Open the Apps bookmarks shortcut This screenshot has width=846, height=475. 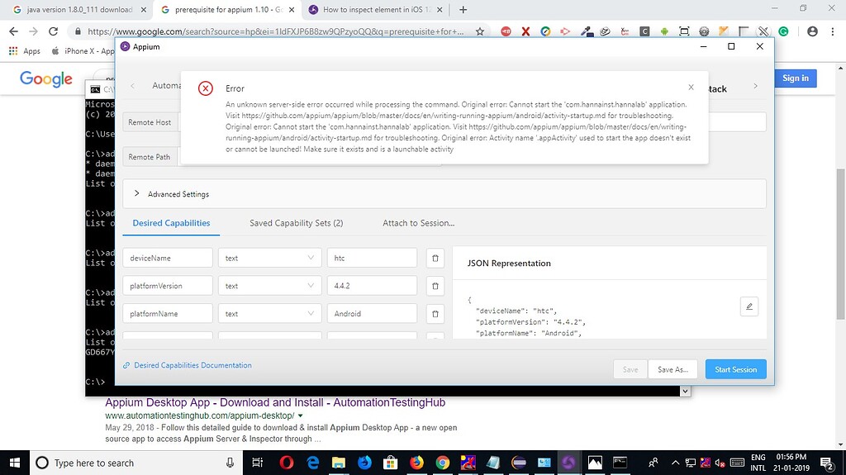24,50
